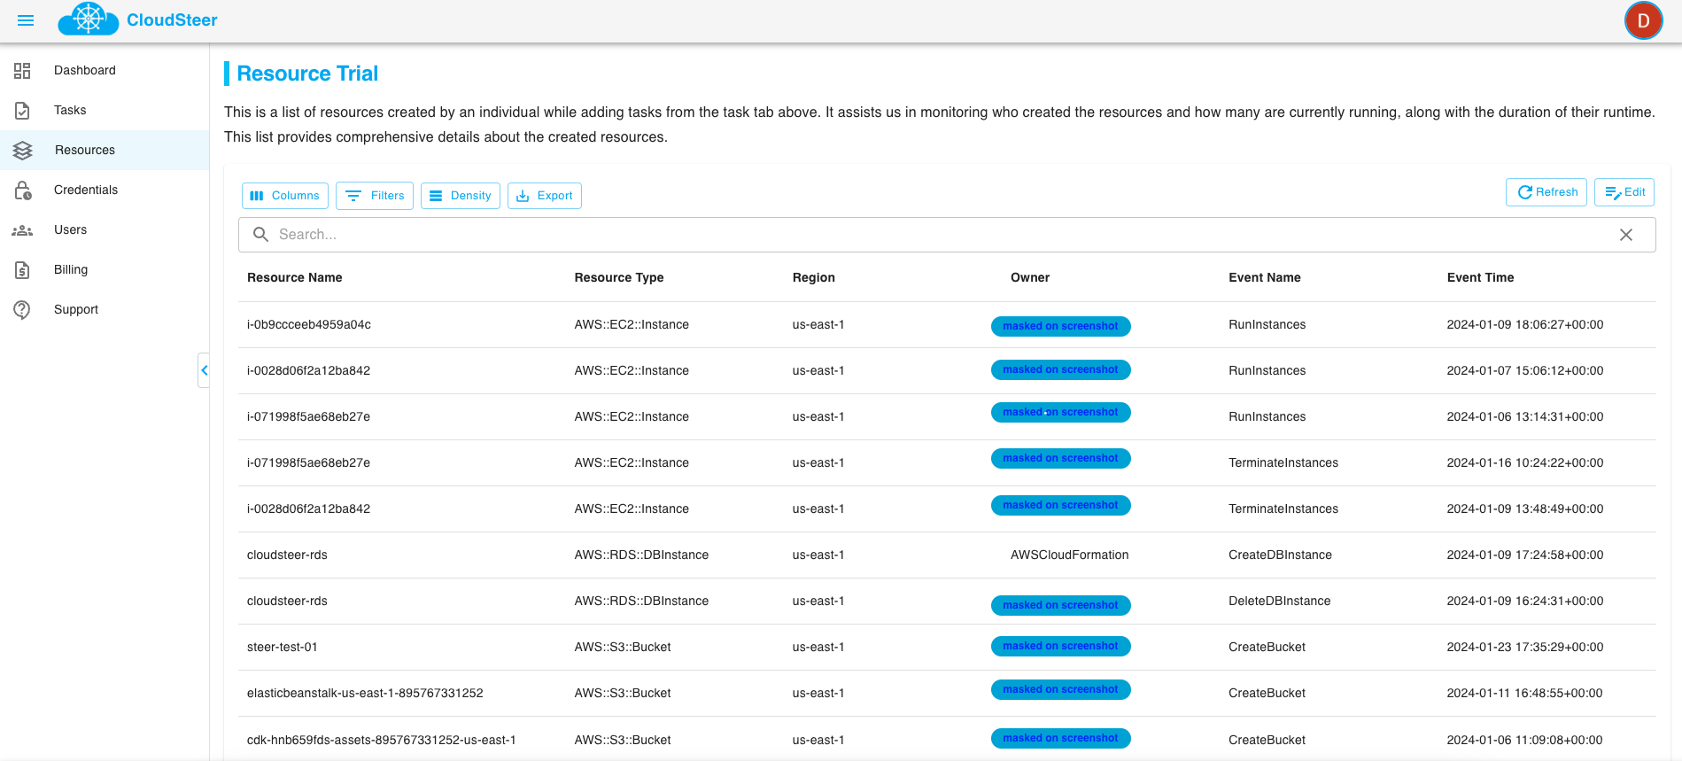Open the Filters panel
Image resolution: width=1682 pixels, height=761 pixels.
(x=374, y=196)
